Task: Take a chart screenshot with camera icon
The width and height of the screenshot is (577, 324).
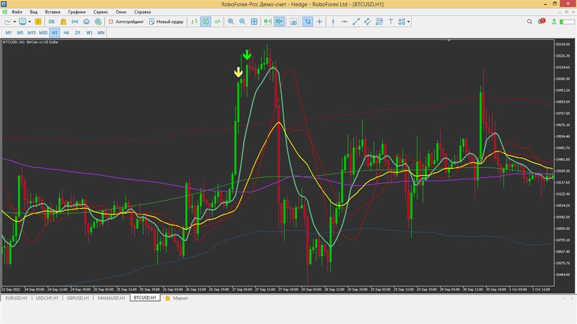Action: [293, 22]
